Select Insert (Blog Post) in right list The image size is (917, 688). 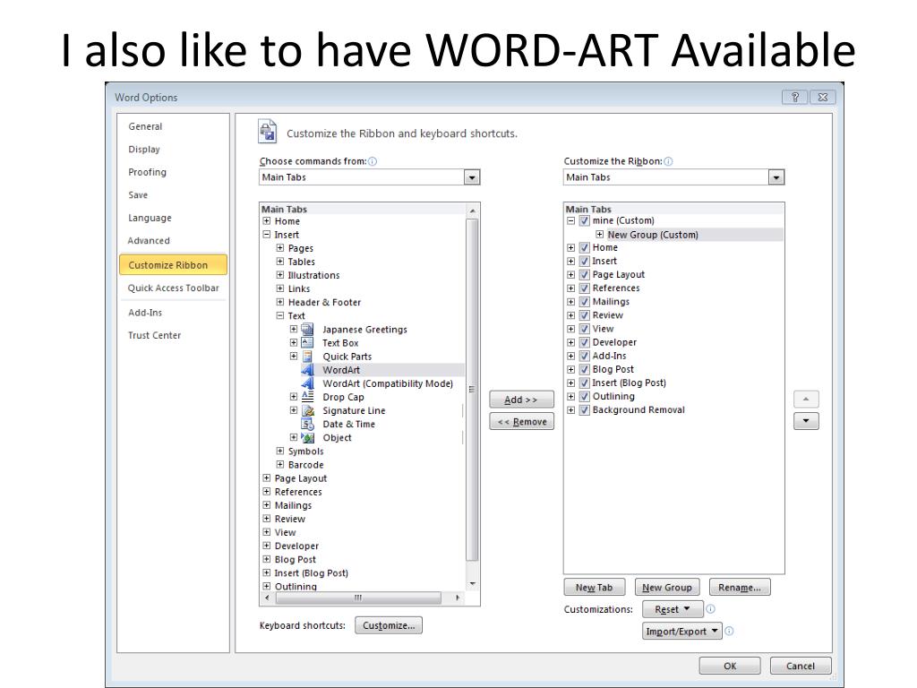pyautogui.click(x=630, y=383)
